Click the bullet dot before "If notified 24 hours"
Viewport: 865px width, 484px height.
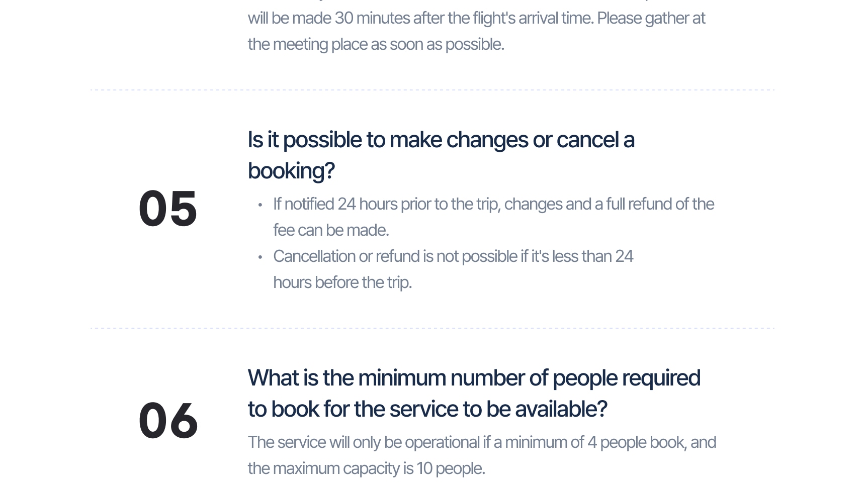coord(260,205)
